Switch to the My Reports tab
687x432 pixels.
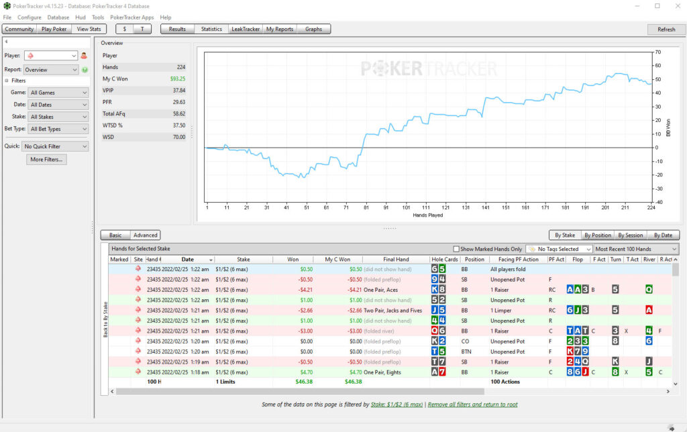click(x=280, y=29)
